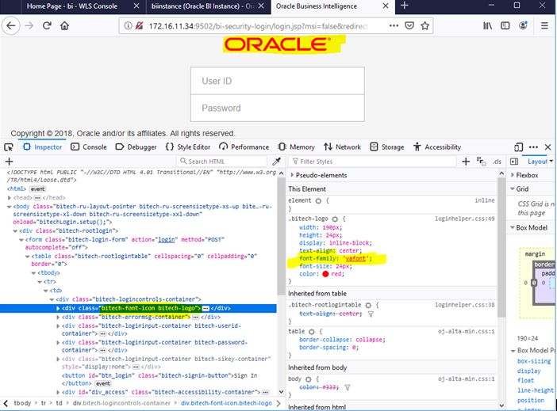Close the developer tools panel

point(547,147)
